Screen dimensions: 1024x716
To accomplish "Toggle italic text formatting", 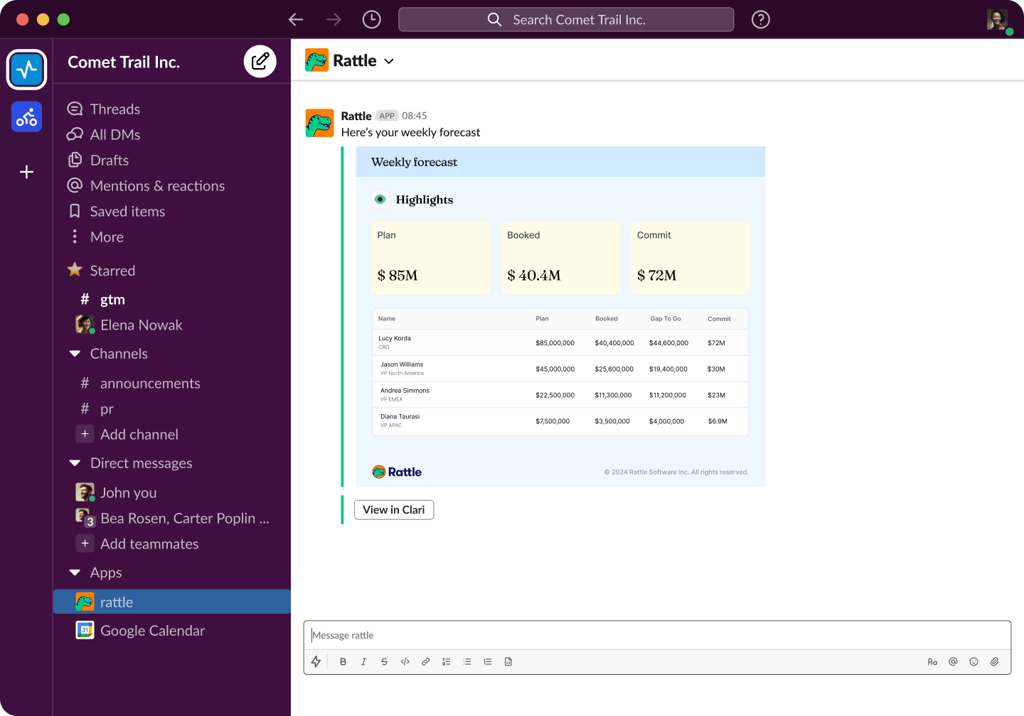I will (x=363, y=661).
